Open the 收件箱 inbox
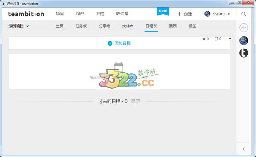The image size is (256, 157). coord(122,14)
